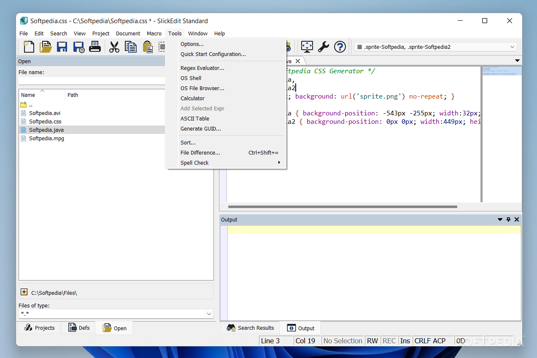The width and height of the screenshot is (537, 358).
Task: Click the Open file folder icon in toolbar
Action: [x=46, y=46]
